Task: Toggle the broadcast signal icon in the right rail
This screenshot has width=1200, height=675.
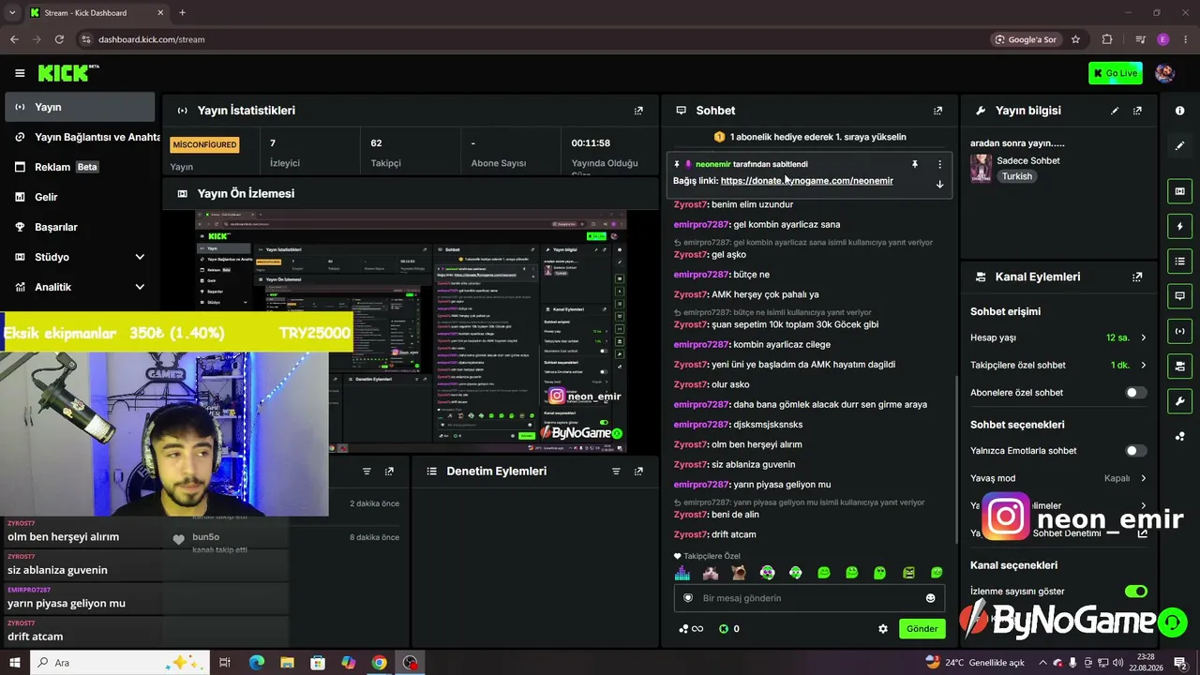Action: point(1179,331)
